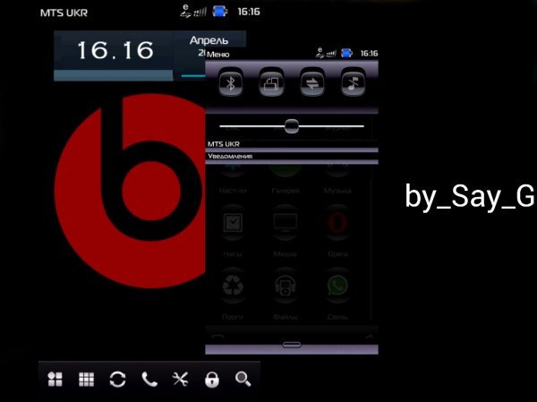Toggle silent mode with the crossed-note button
The image size is (537, 402).
click(354, 82)
